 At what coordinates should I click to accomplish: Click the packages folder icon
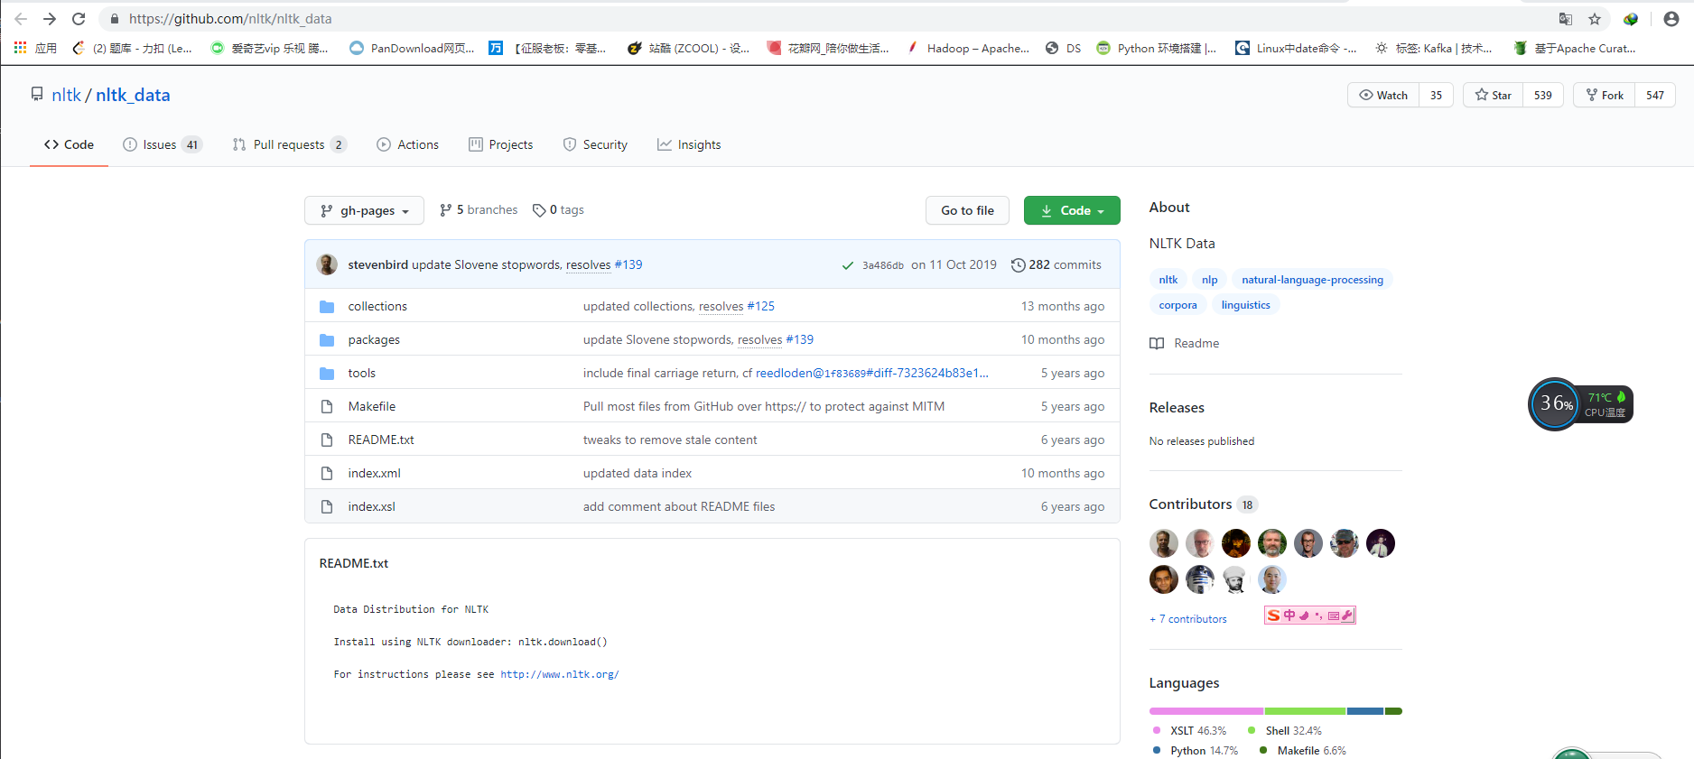[x=327, y=340]
